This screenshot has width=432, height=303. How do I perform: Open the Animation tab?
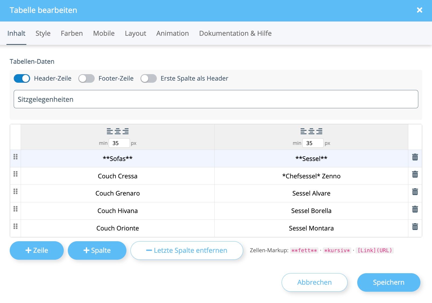pos(173,33)
